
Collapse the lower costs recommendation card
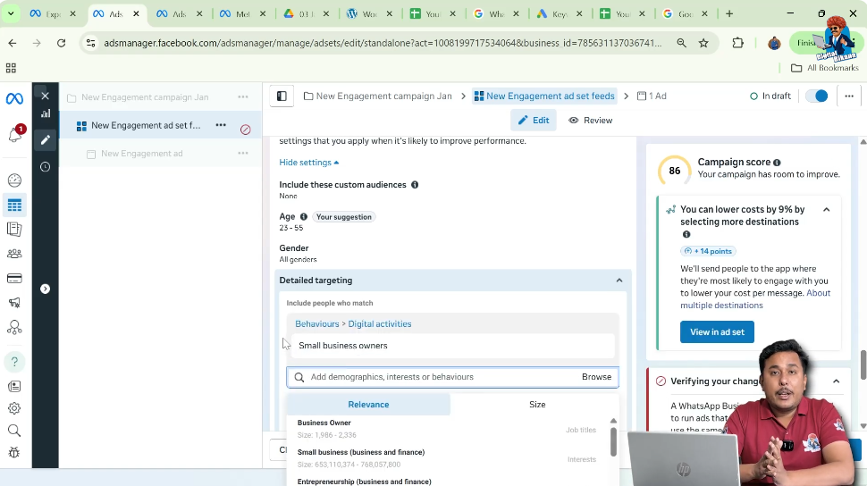pos(827,210)
